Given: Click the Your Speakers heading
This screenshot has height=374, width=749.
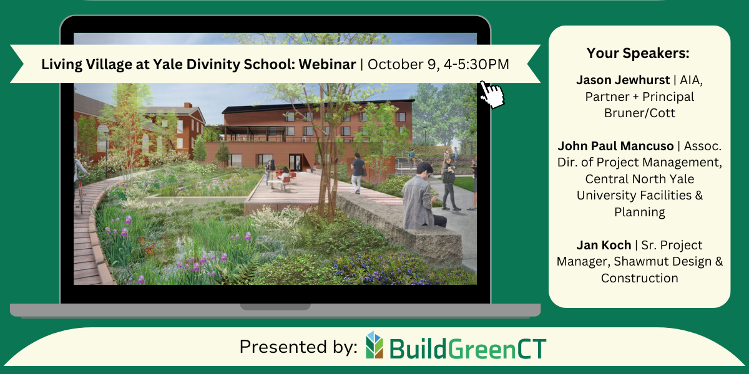Looking at the screenshot, I should [638, 53].
